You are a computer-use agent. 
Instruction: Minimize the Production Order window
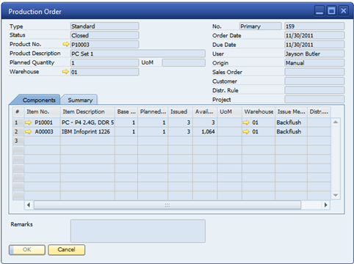(319, 11)
